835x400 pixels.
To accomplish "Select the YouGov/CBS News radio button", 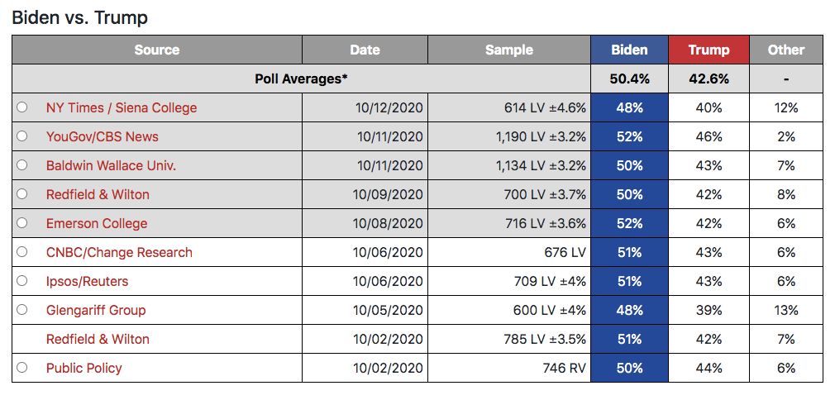I will tap(21, 136).
